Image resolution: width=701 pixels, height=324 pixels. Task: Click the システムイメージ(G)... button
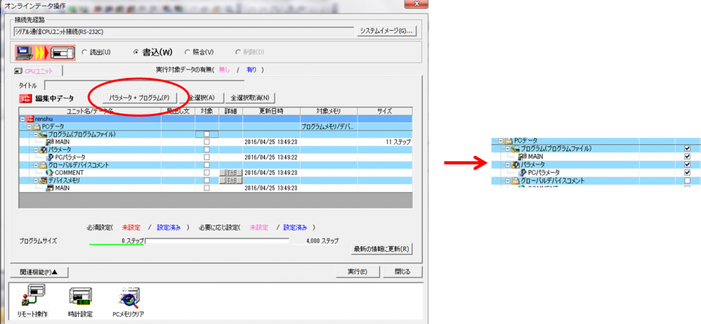tap(387, 31)
